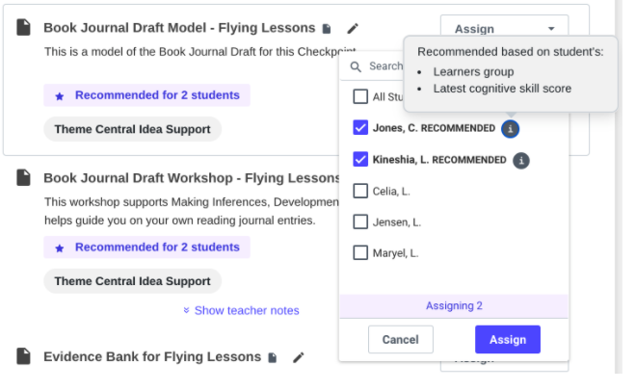This screenshot has height=391, width=635.
Task: Click the search magnifier icon in student list
Action: [x=356, y=66]
